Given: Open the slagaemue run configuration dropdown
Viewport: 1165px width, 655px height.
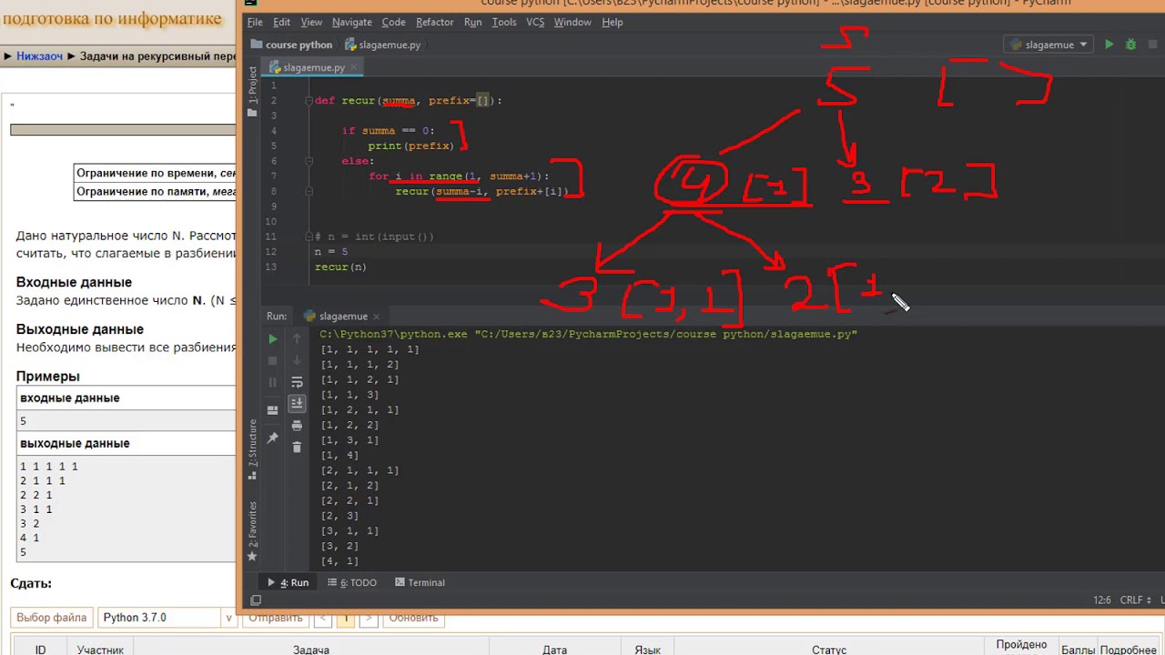Looking at the screenshot, I should click(x=1049, y=45).
